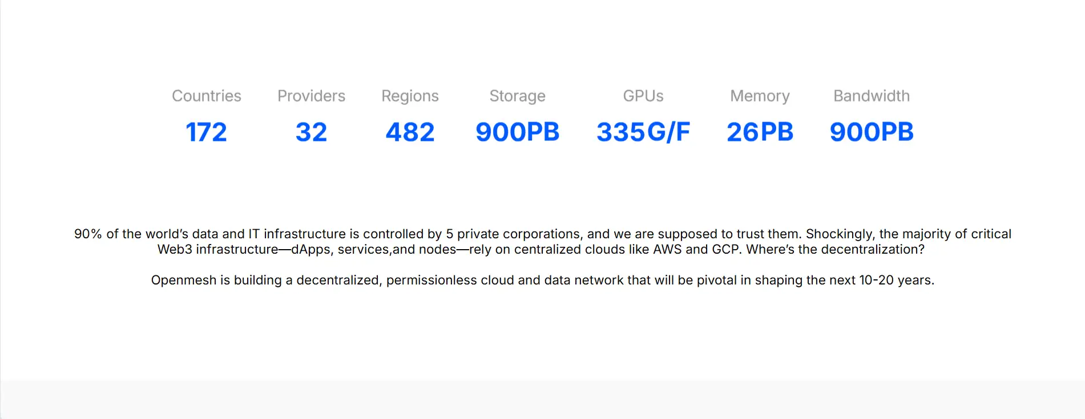The image size is (1085, 419).
Task: Select the 335G/F GPUs value
Action: pyautogui.click(x=643, y=132)
